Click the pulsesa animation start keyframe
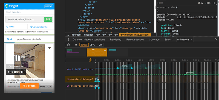The height and width of the screenshot is (100, 219). click(185, 75)
